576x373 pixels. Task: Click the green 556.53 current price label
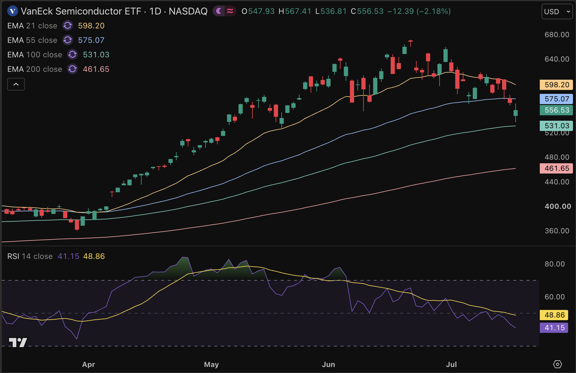pyautogui.click(x=556, y=110)
